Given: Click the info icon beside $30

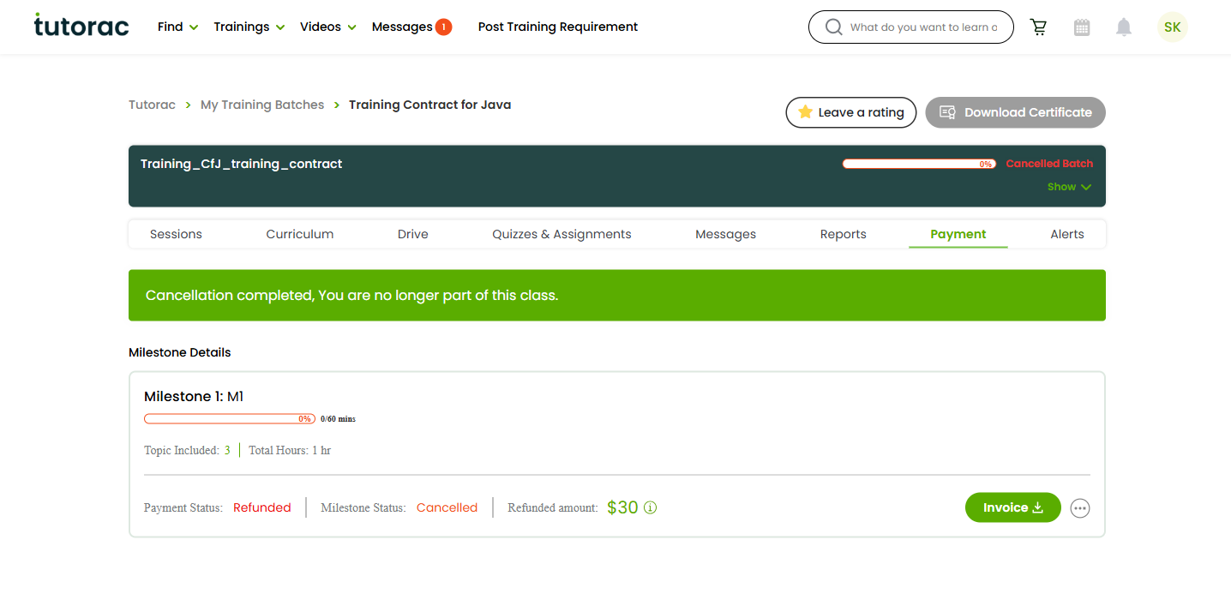Looking at the screenshot, I should [x=651, y=507].
